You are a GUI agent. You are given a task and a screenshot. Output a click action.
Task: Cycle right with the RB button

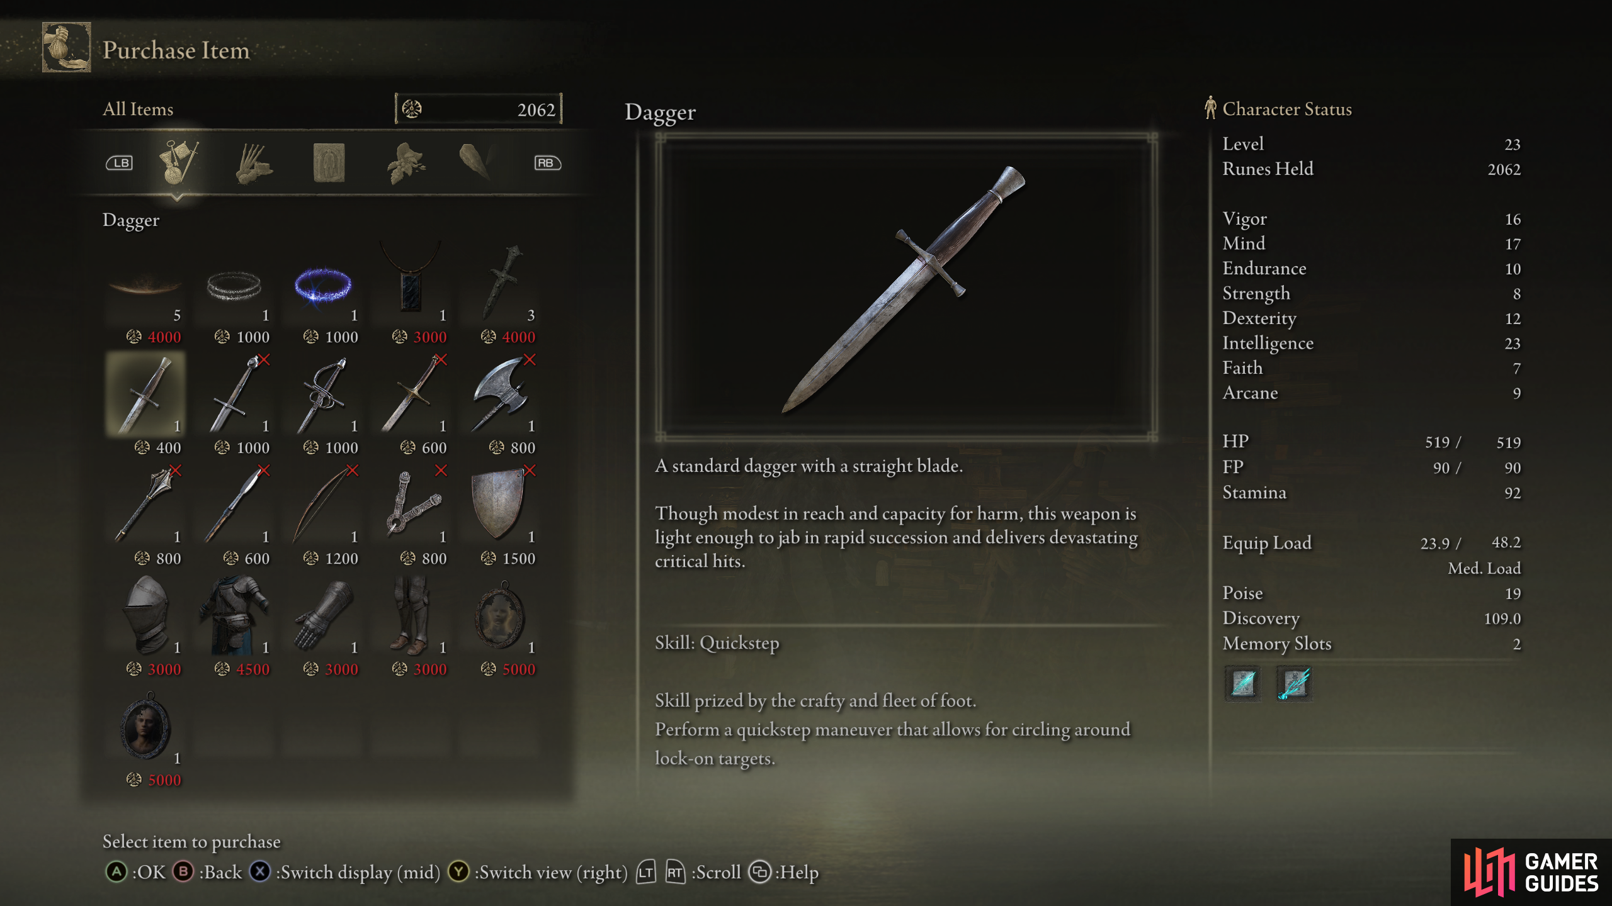[x=547, y=163]
